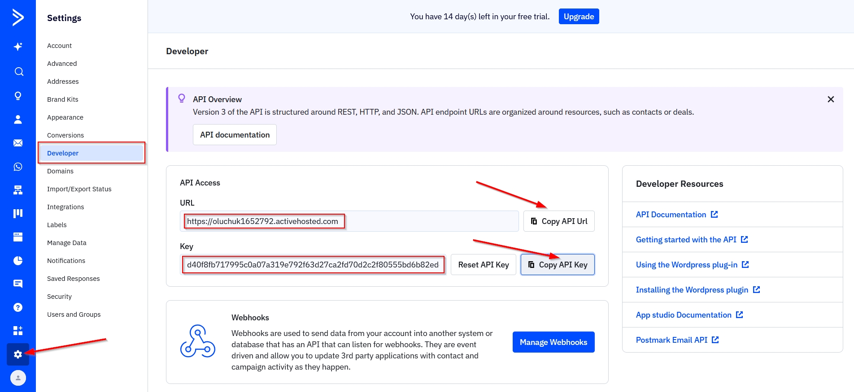The height and width of the screenshot is (392, 854).
Task: Open Appearance settings
Action: (x=65, y=117)
